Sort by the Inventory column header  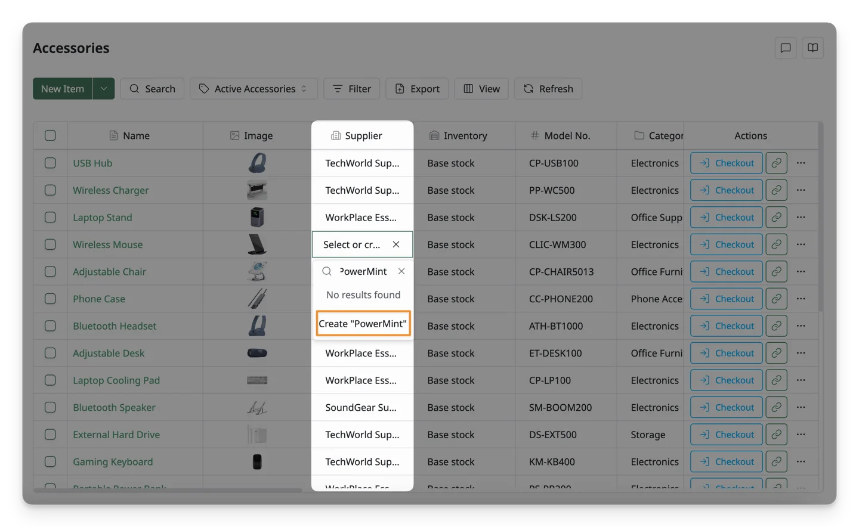[x=464, y=135]
